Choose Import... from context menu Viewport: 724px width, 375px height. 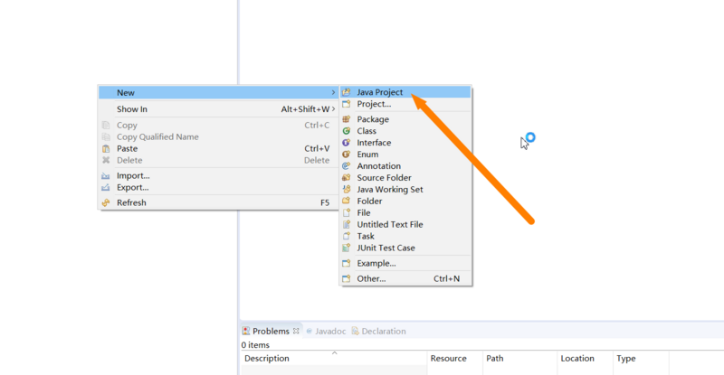218,175
